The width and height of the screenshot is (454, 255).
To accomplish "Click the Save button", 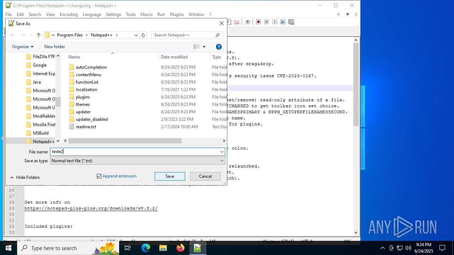I will pos(170,176).
